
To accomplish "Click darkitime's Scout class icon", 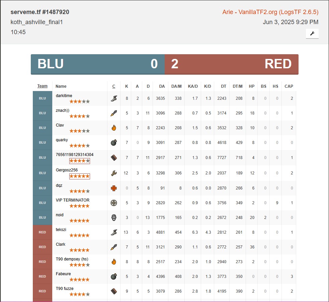I will pyautogui.click(x=114, y=98).
